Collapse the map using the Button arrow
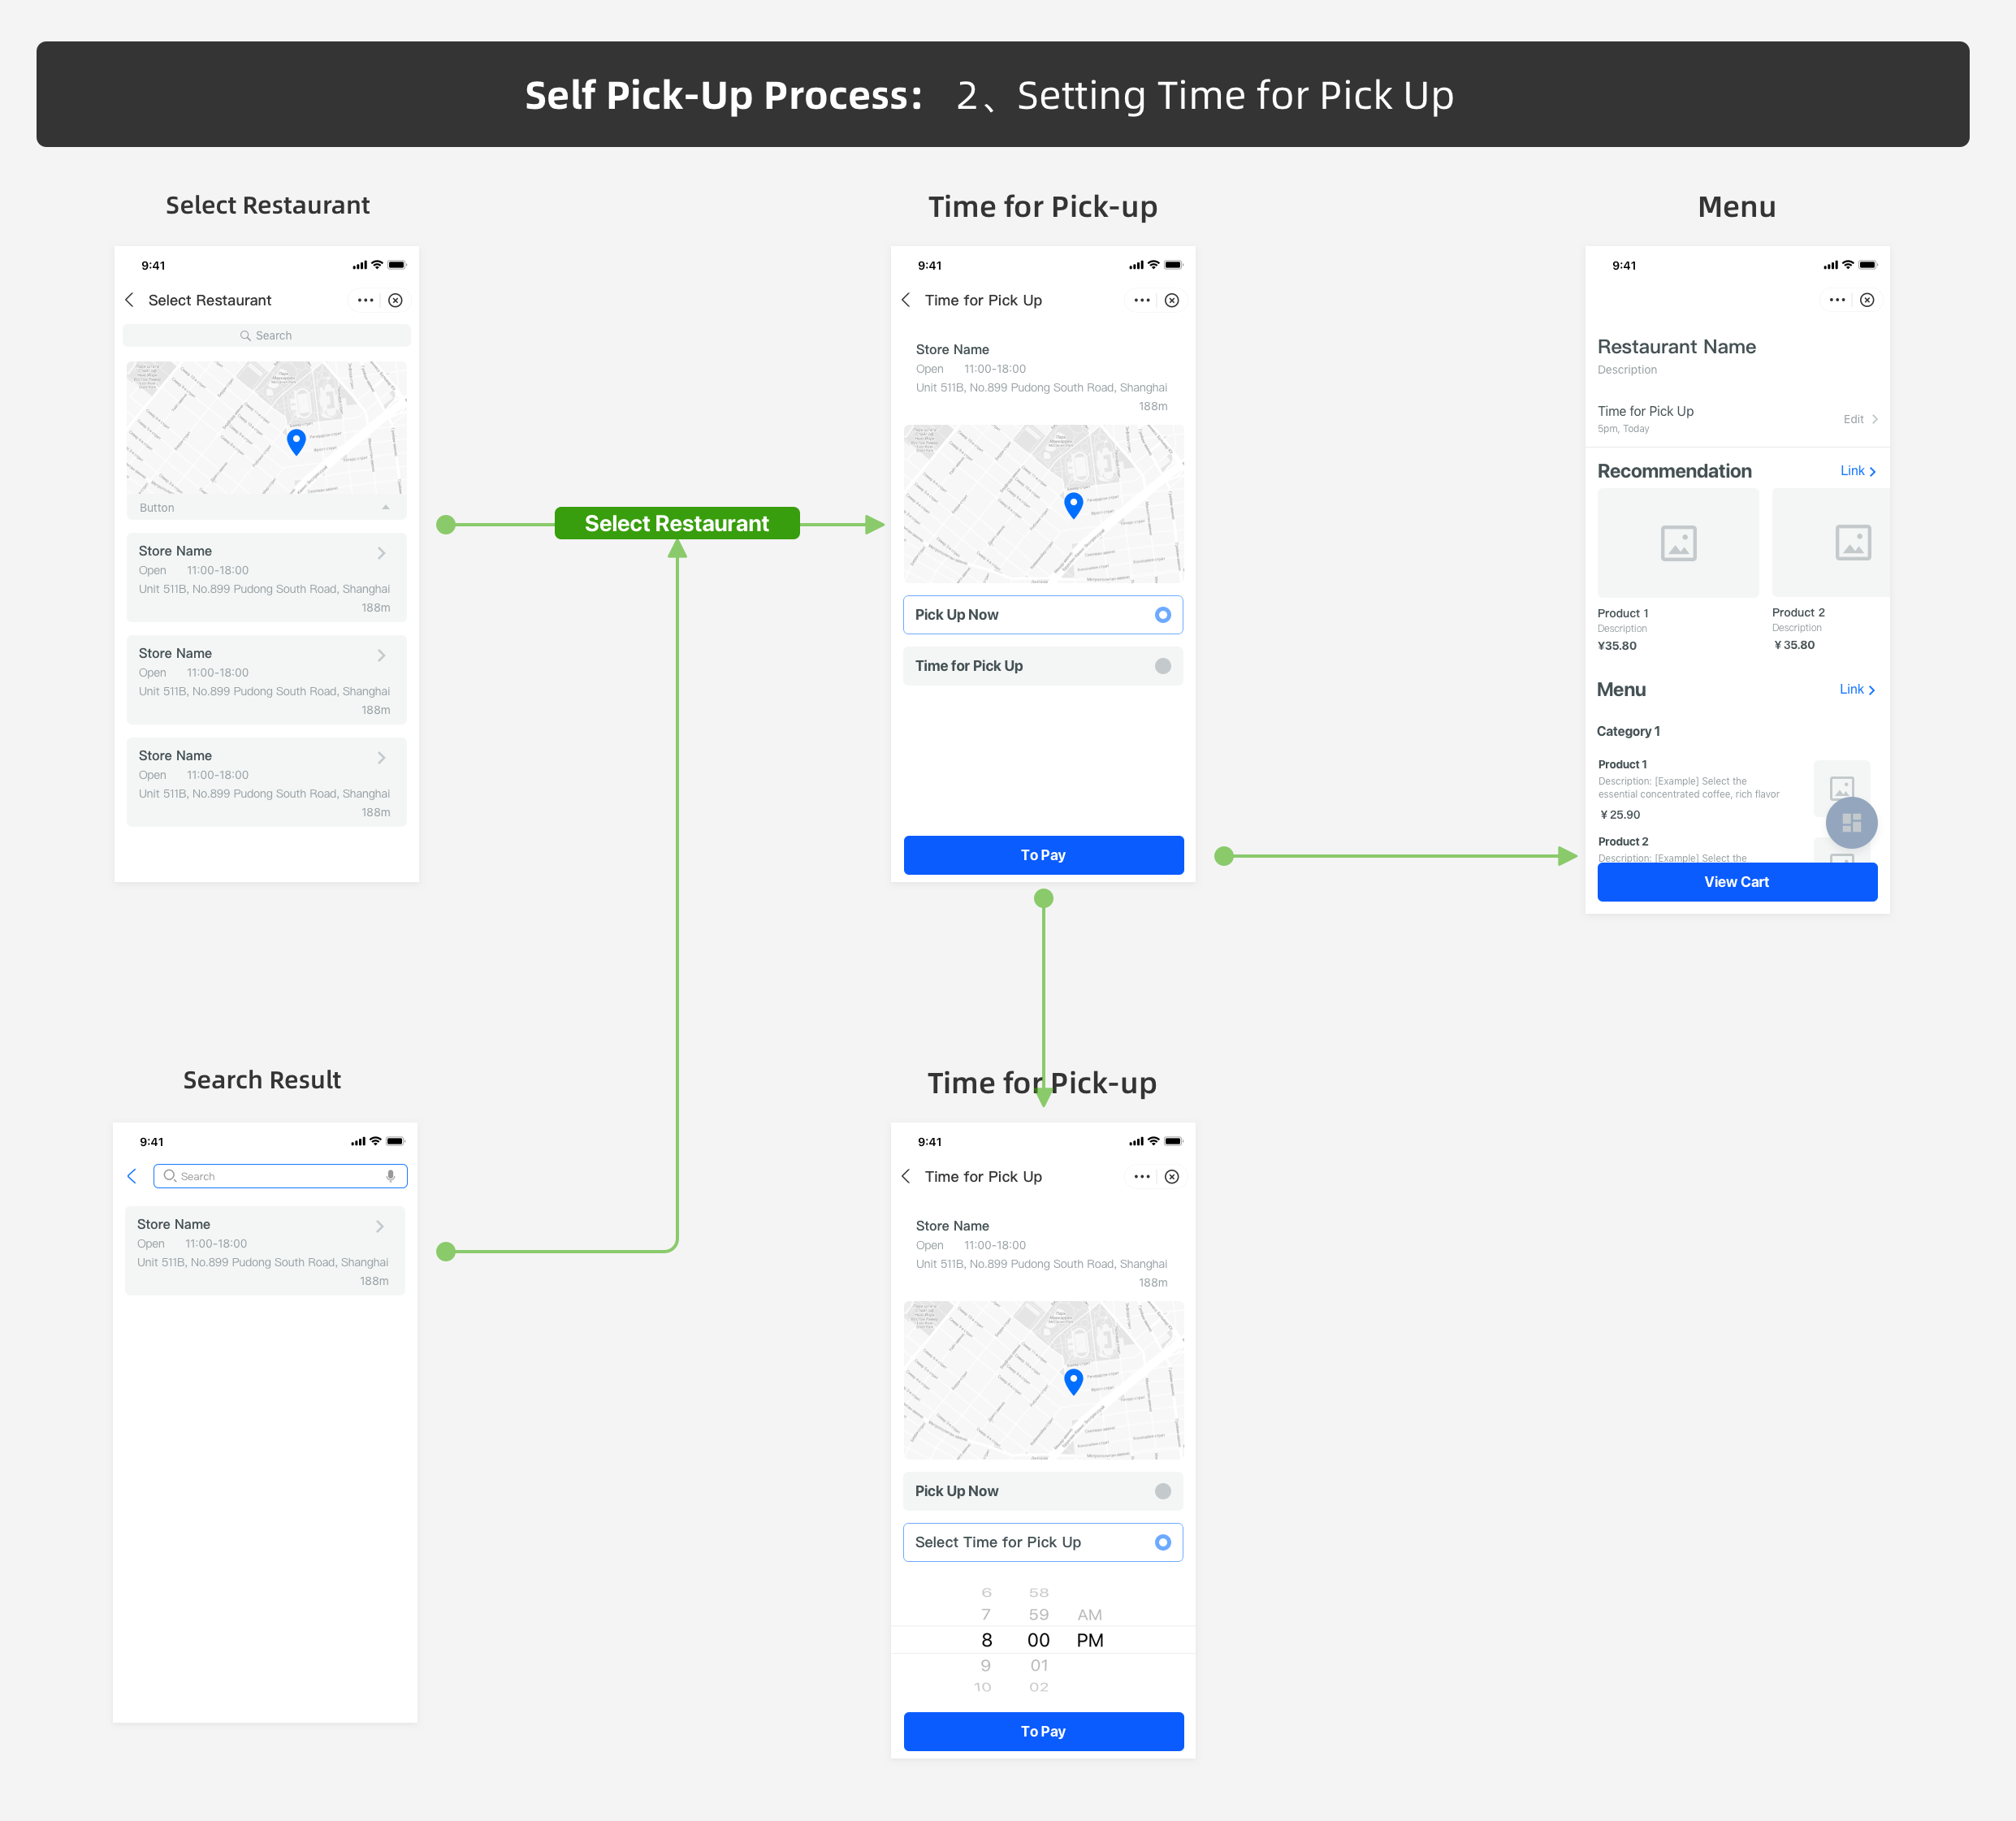Image resolution: width=2016 pixels, height=1821 pixels. pyautogui.click(x=385, y=508)
